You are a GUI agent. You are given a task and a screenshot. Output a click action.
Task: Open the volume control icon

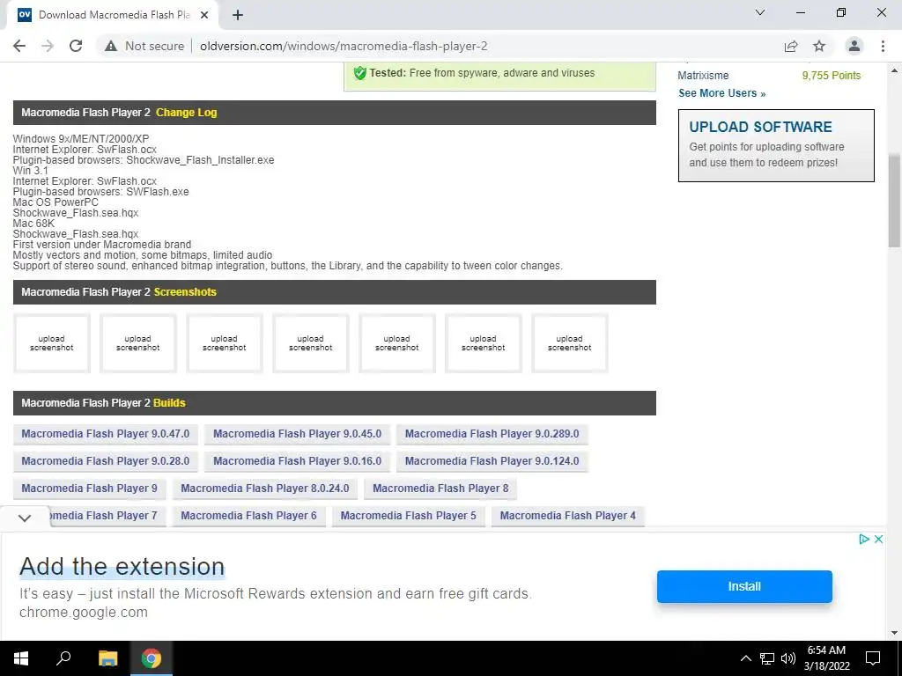point(788,658)
